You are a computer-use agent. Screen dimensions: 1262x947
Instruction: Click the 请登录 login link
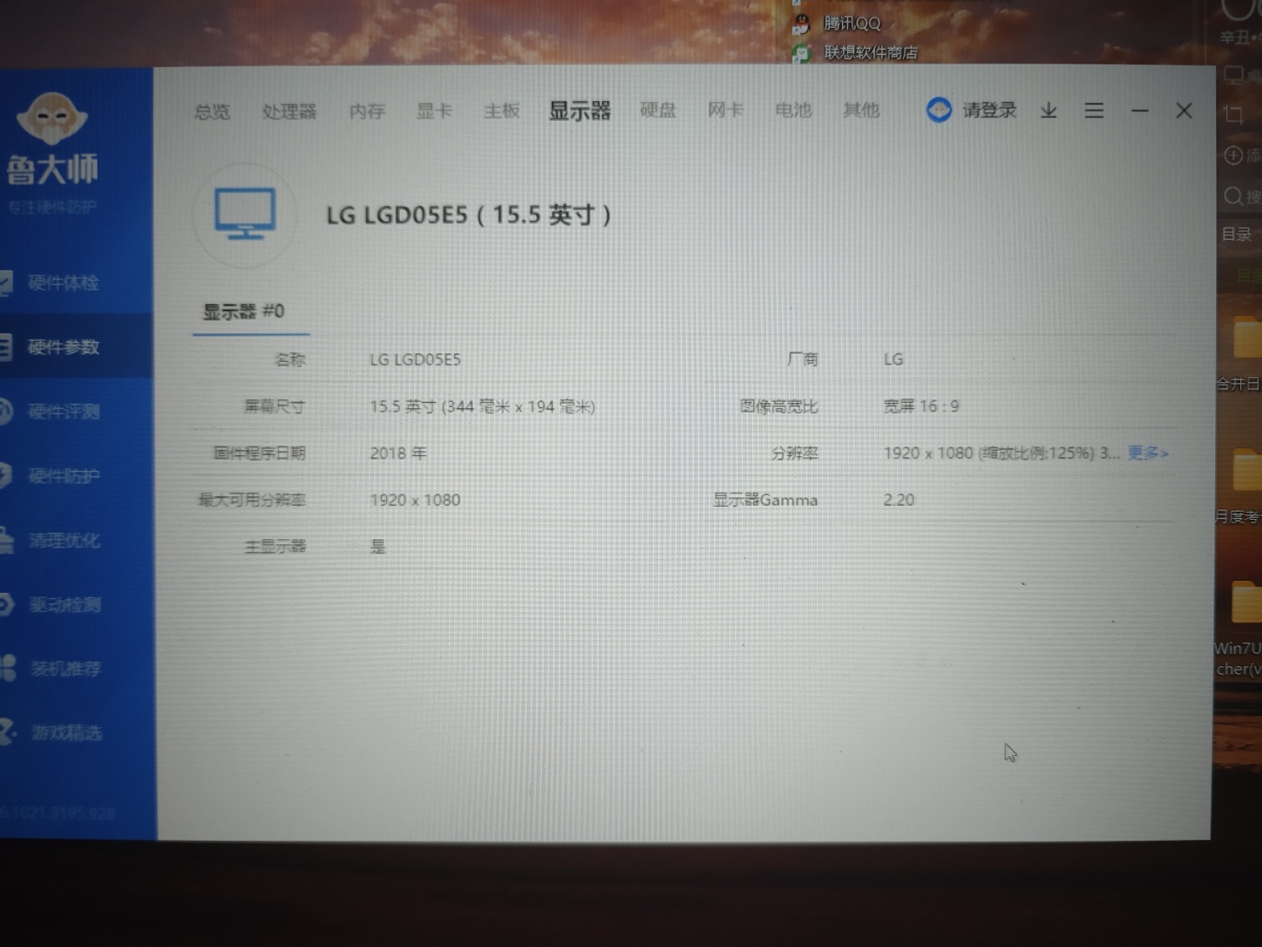click(989, 110)
